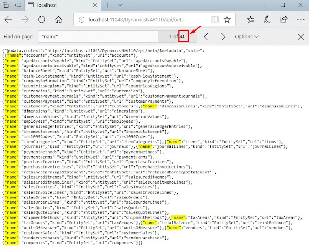Click the "cashFlowStatement" name value
The width and height of the screenshot is (309, 251).
[x=45, y=76]
